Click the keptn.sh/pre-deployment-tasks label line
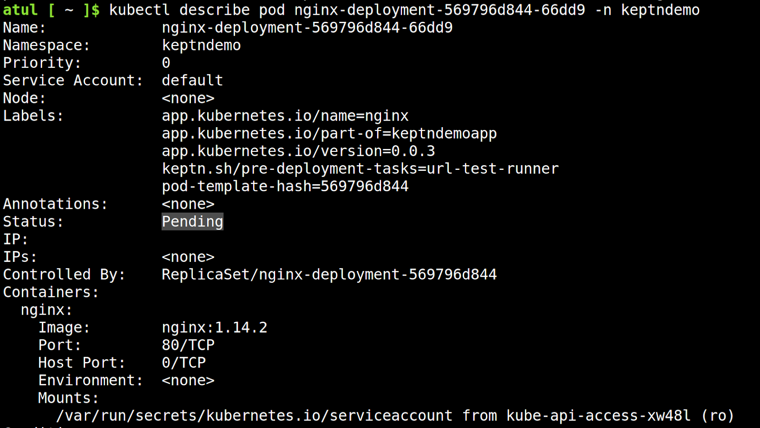Image resolution: width=760 pixels, height=428 pixels. tap(360, 168)
